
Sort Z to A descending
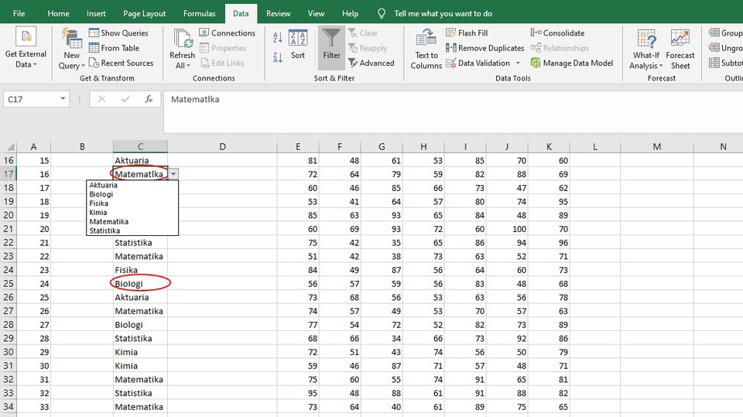pos(278,57)
